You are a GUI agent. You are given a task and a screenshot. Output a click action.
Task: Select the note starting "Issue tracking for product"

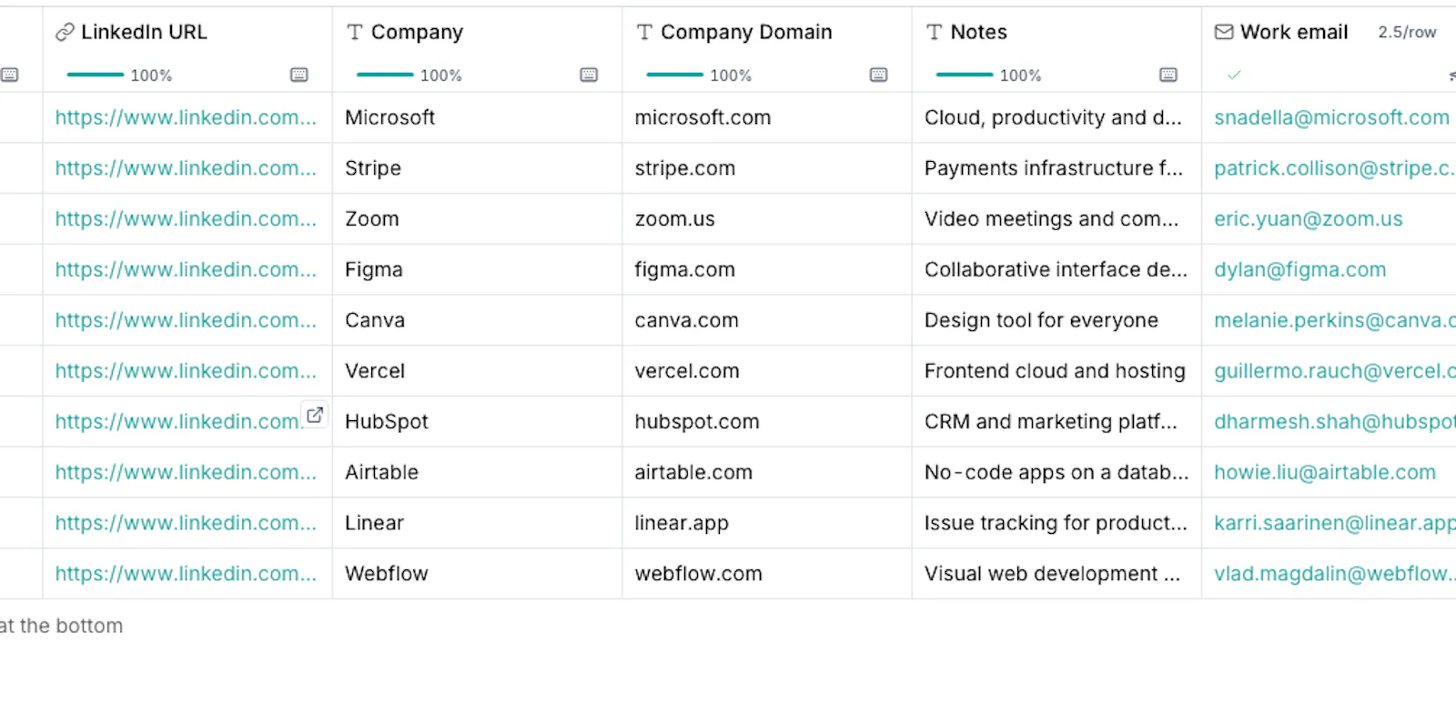pos(1056,523)
